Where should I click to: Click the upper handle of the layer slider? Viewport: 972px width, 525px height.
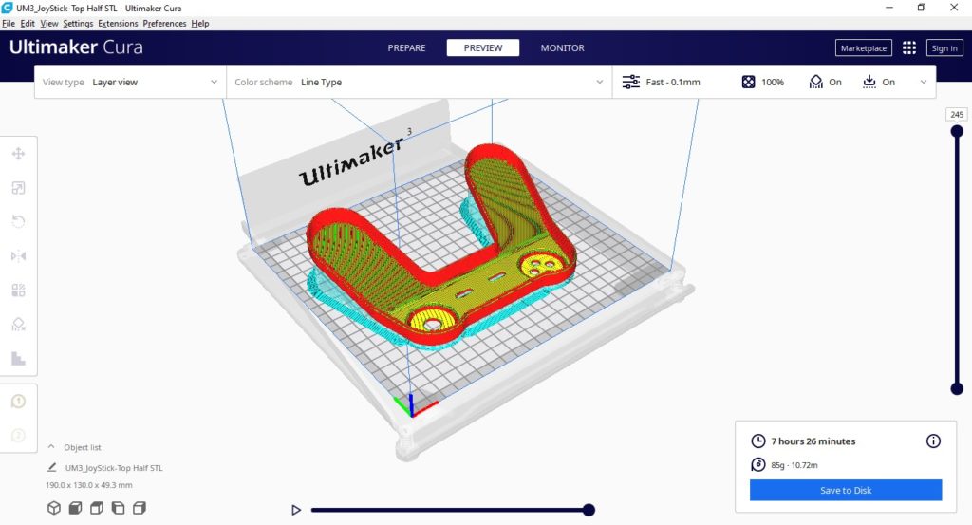(957, 131)
